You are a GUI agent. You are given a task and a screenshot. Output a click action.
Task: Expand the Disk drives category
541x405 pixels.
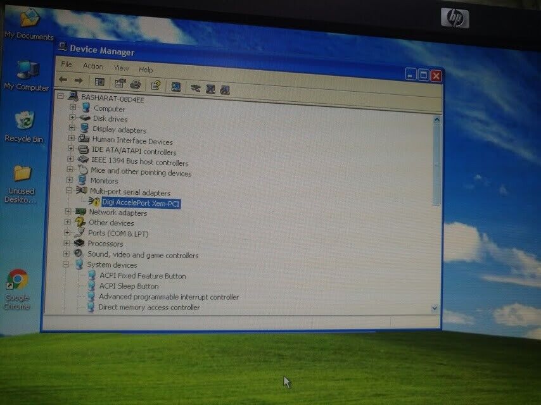tap(72, 117)
